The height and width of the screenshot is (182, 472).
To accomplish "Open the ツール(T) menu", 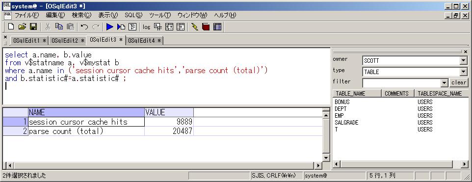I will point(159,15).
